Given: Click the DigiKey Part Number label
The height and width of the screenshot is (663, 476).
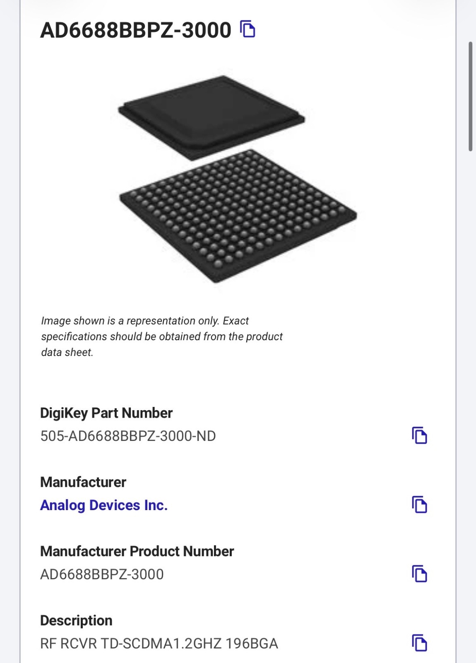Looking at the screenshot, I should point(106,413).
